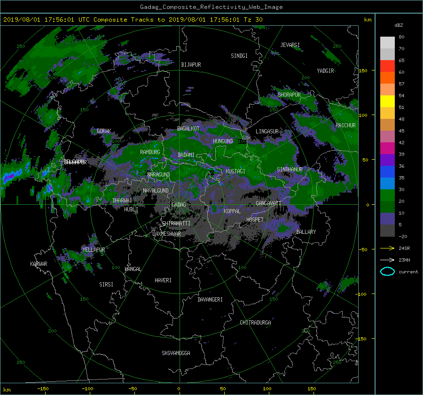Click the GADAG label at radar center
This screenshot has width=423, height=395.
[x=179, y=205]
